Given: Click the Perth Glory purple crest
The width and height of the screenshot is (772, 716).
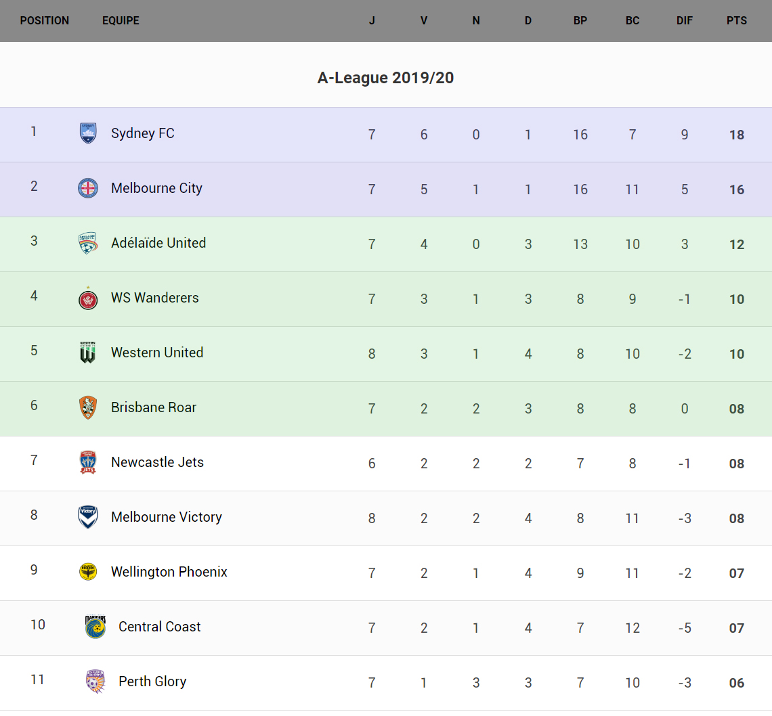Looking at the screenshot, I should click(x=95, y=681).
